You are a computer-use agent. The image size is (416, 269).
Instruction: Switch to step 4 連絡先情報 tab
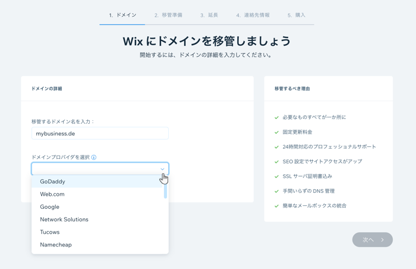tap(253, 15)
